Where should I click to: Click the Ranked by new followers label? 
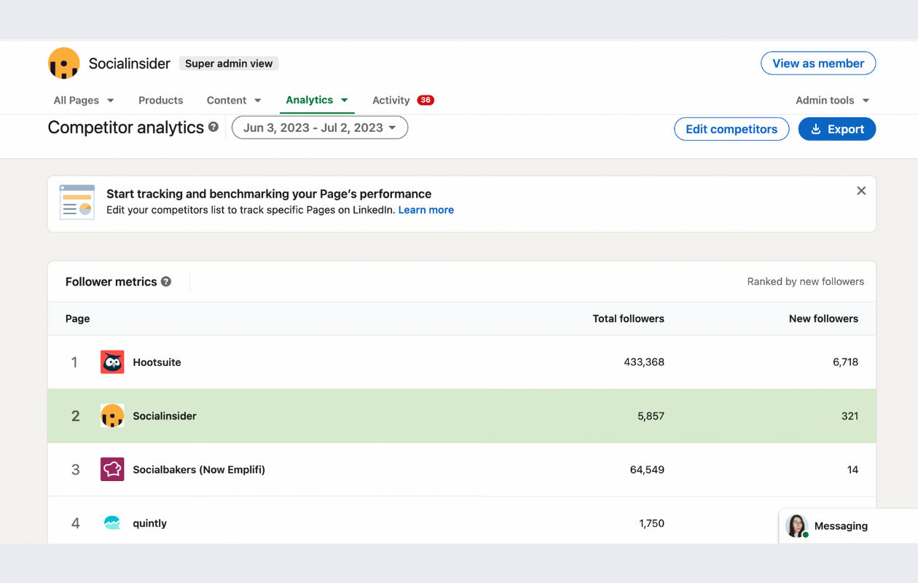click(x=806, y=281)
